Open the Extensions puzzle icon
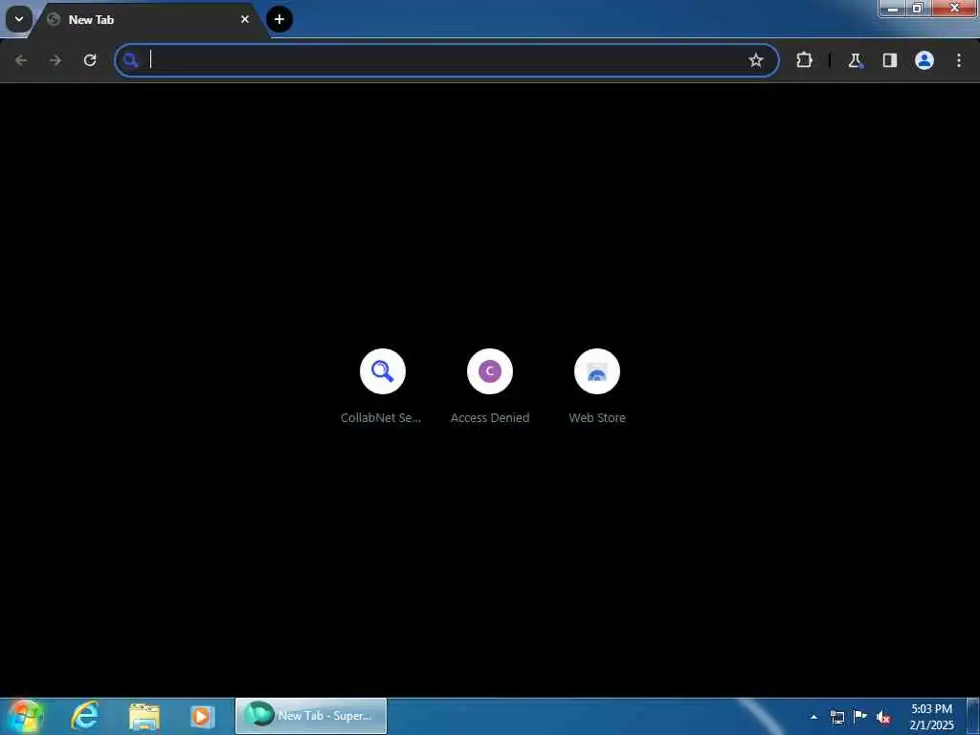 coord(804,60)
